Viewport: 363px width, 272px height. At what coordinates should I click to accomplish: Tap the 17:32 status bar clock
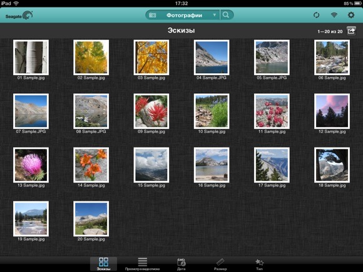click(181, 3)
